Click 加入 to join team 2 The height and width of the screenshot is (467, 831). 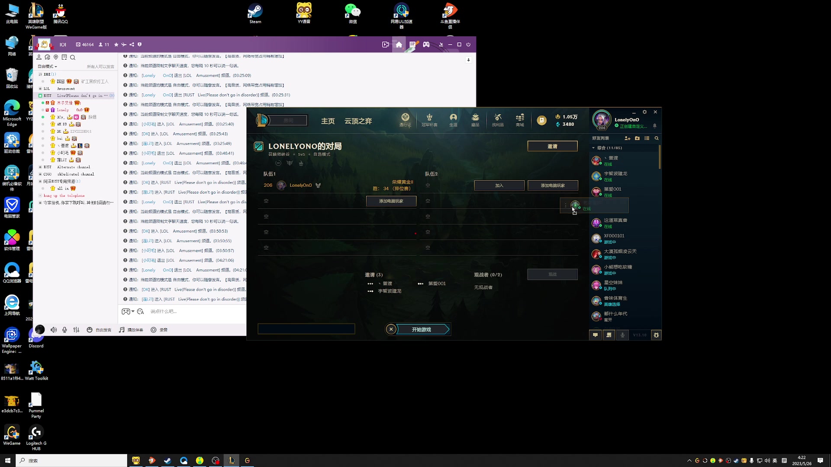(499, 186)
